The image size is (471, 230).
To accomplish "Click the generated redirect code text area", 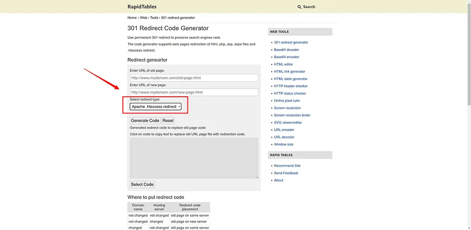I will point(194,158).
